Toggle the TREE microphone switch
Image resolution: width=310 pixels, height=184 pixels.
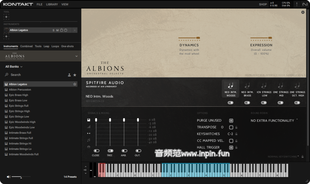(x=110, y=151)
